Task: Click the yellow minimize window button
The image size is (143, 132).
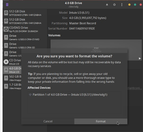Action: click(129, 4)
